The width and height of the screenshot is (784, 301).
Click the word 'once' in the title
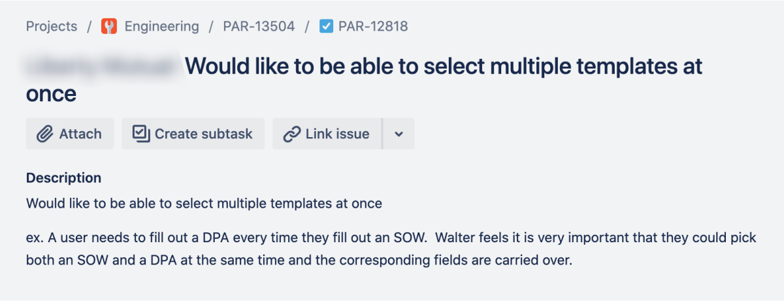[x=51, y=94]
